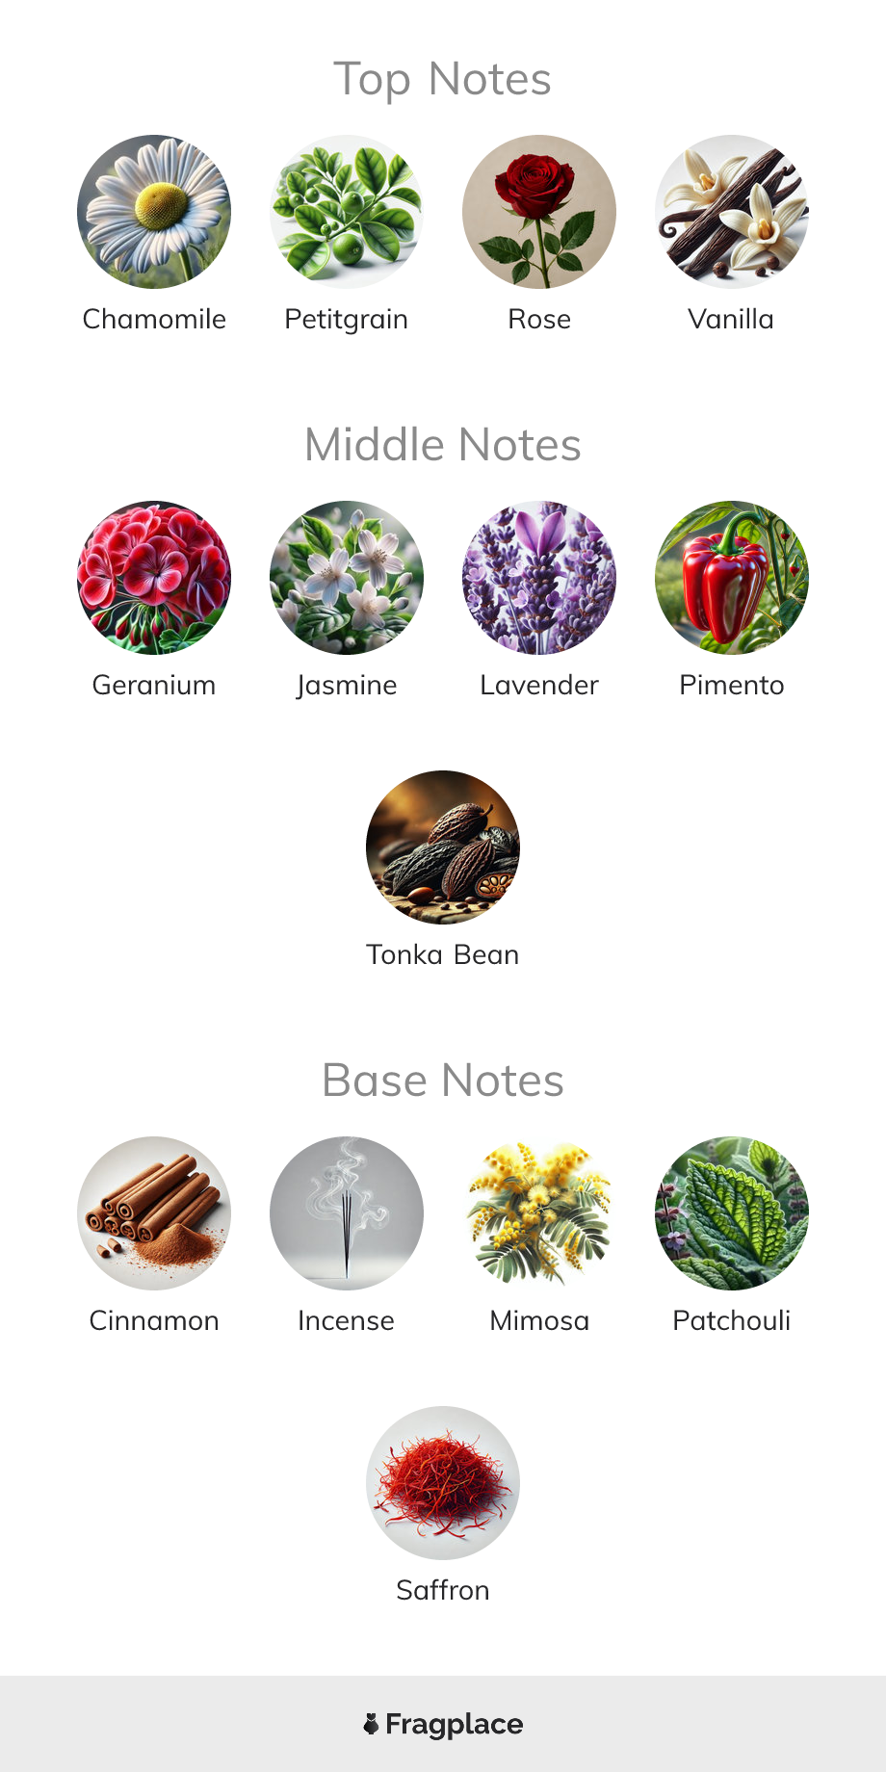Click the Chamomile flower image
This screenshot has height=1772, width=886.
click(154, 212)
